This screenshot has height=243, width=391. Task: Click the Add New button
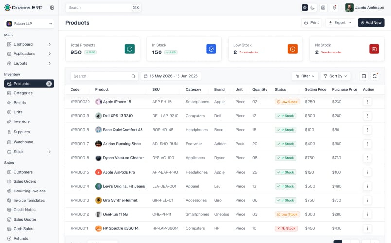tap(371, 23)
